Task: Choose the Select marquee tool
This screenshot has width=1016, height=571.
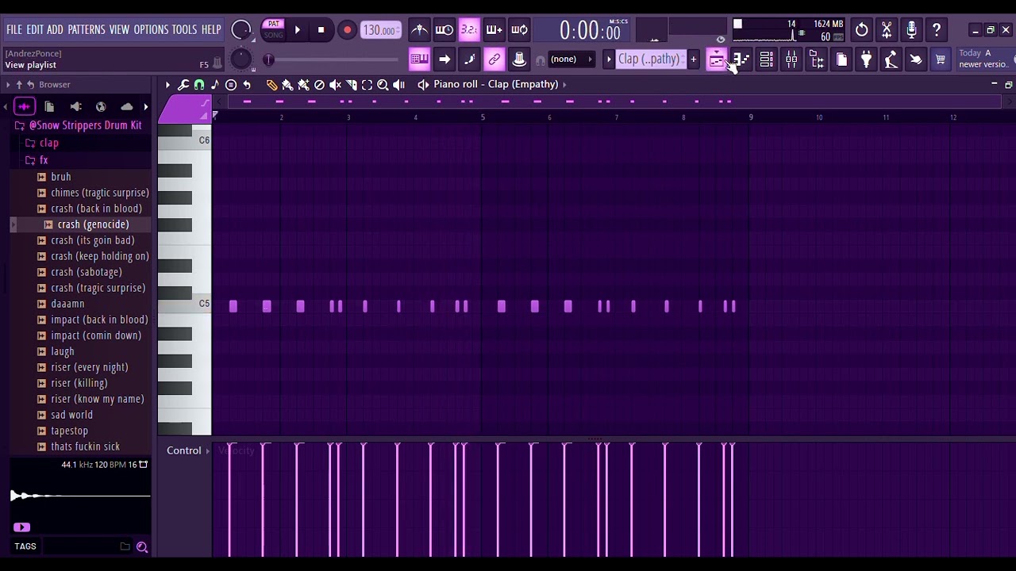Action: pos(367,84)
